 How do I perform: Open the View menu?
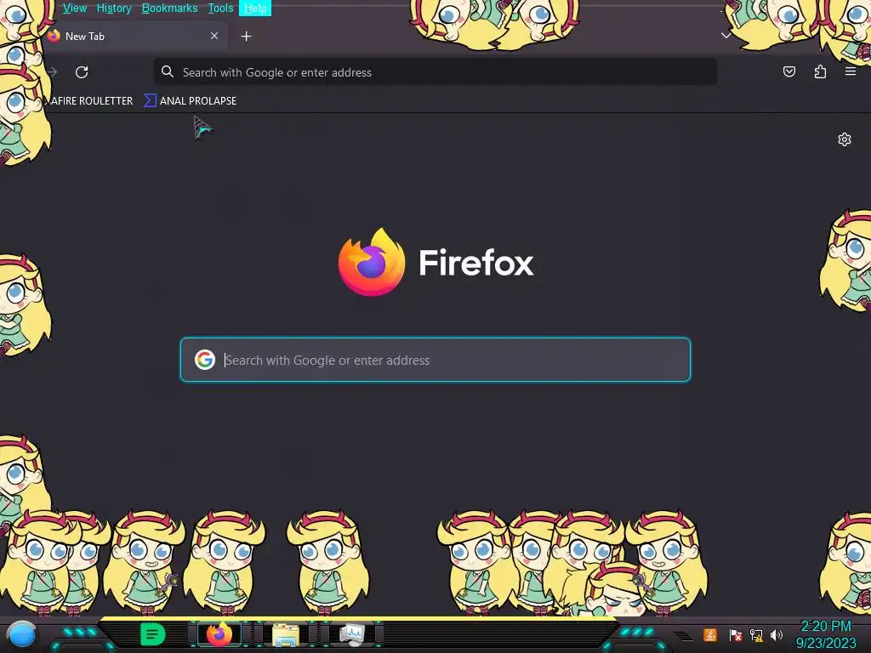pos(75,9)
